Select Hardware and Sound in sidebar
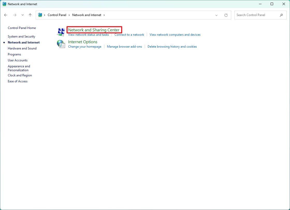 [22, 48]
